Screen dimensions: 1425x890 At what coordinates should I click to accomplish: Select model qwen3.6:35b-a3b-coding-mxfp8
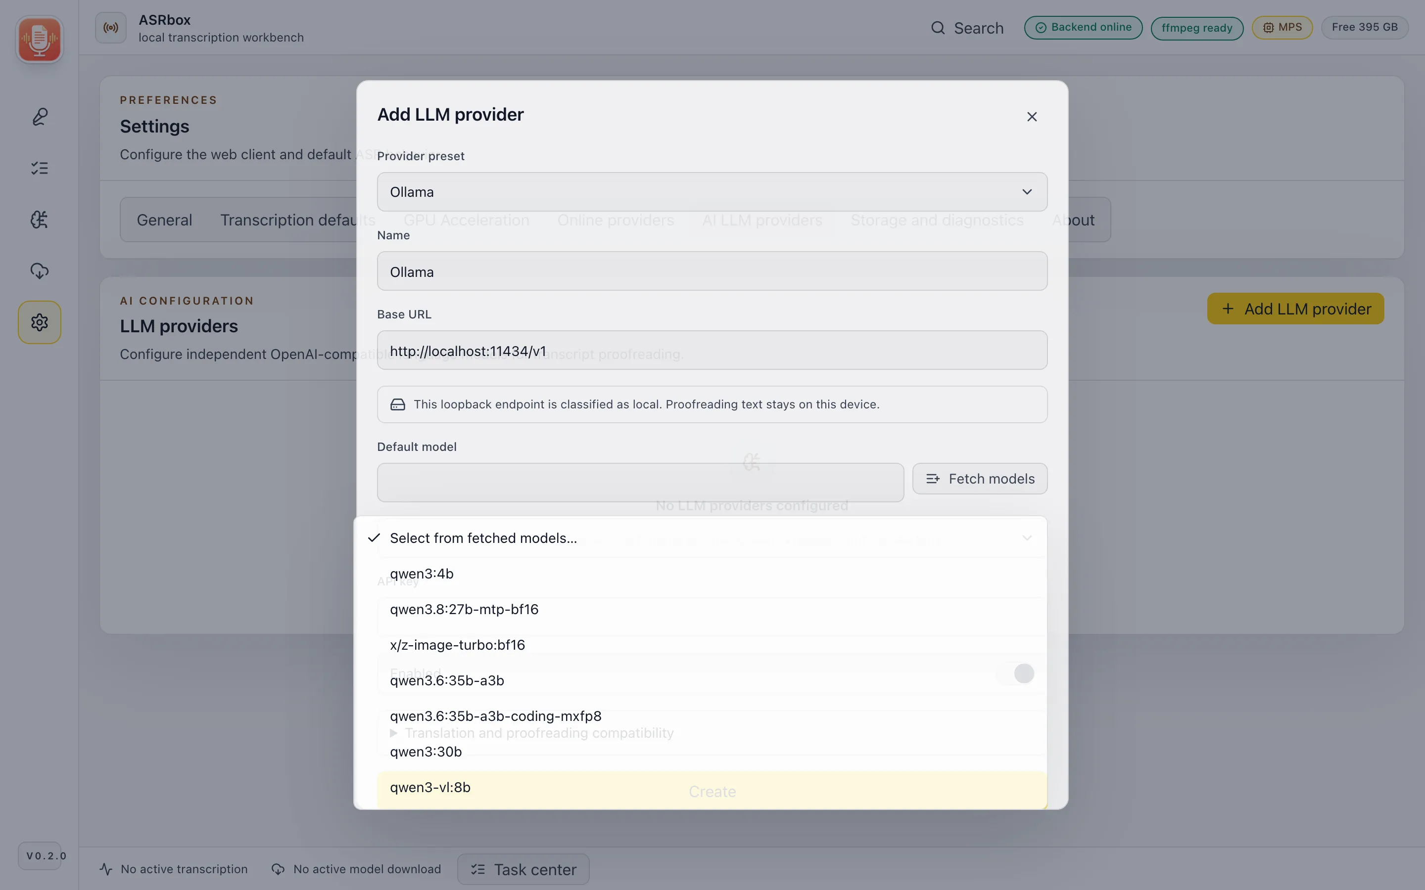click(701, 716)
